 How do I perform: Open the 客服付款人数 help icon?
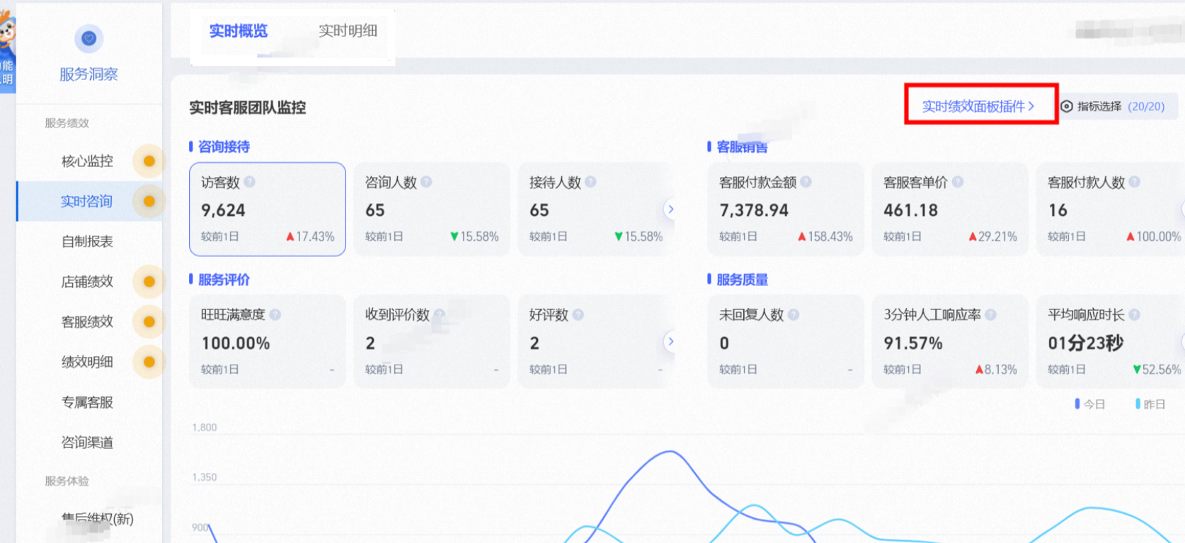(x=1135, y=182)
